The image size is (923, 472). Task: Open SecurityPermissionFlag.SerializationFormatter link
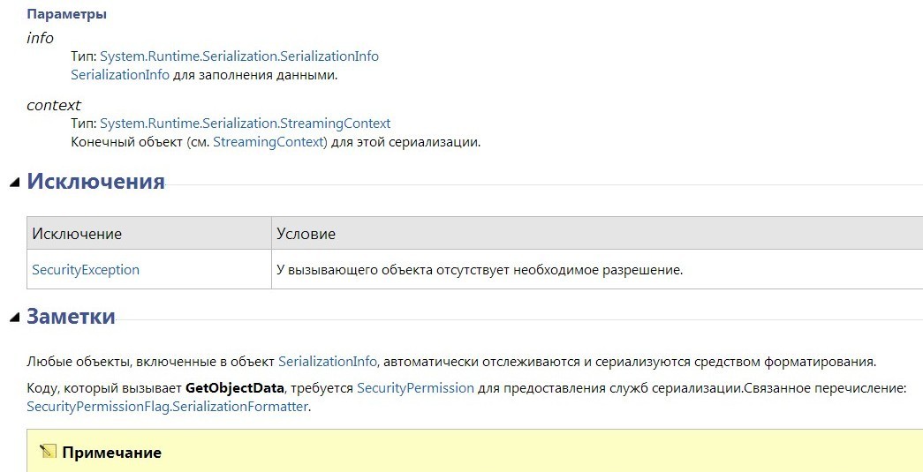(167, 407)
